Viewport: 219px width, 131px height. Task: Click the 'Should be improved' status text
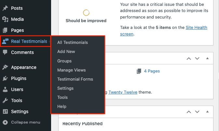point(86,21)
